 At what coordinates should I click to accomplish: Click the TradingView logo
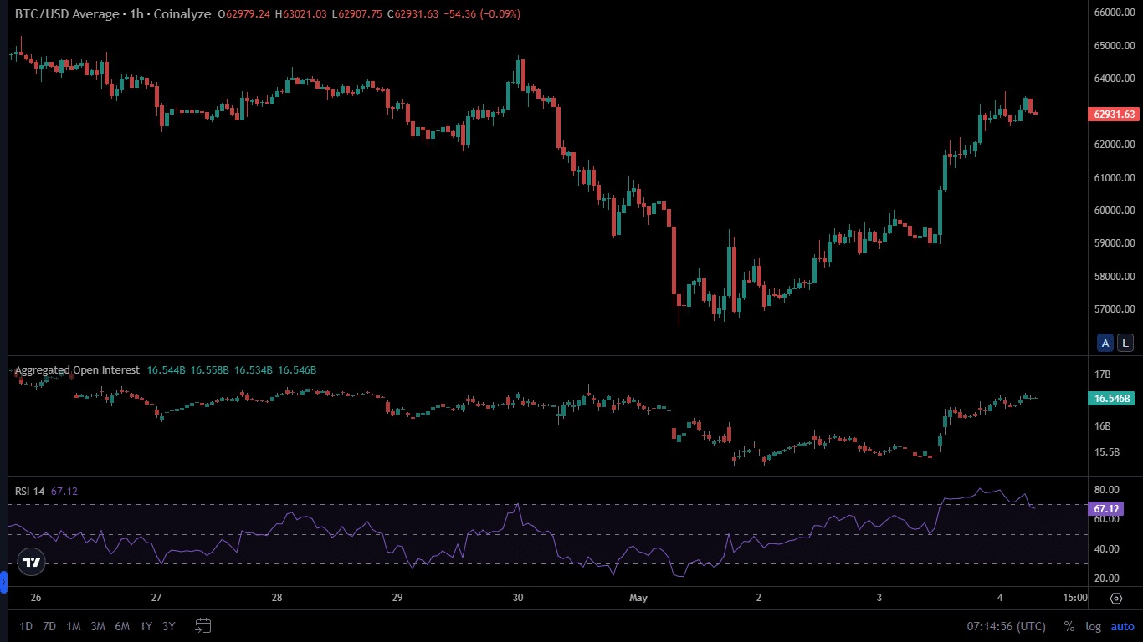tap(31, 563)
